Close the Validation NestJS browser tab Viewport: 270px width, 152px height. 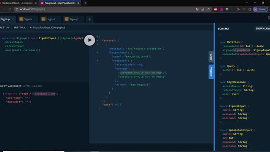pos(36,3)
